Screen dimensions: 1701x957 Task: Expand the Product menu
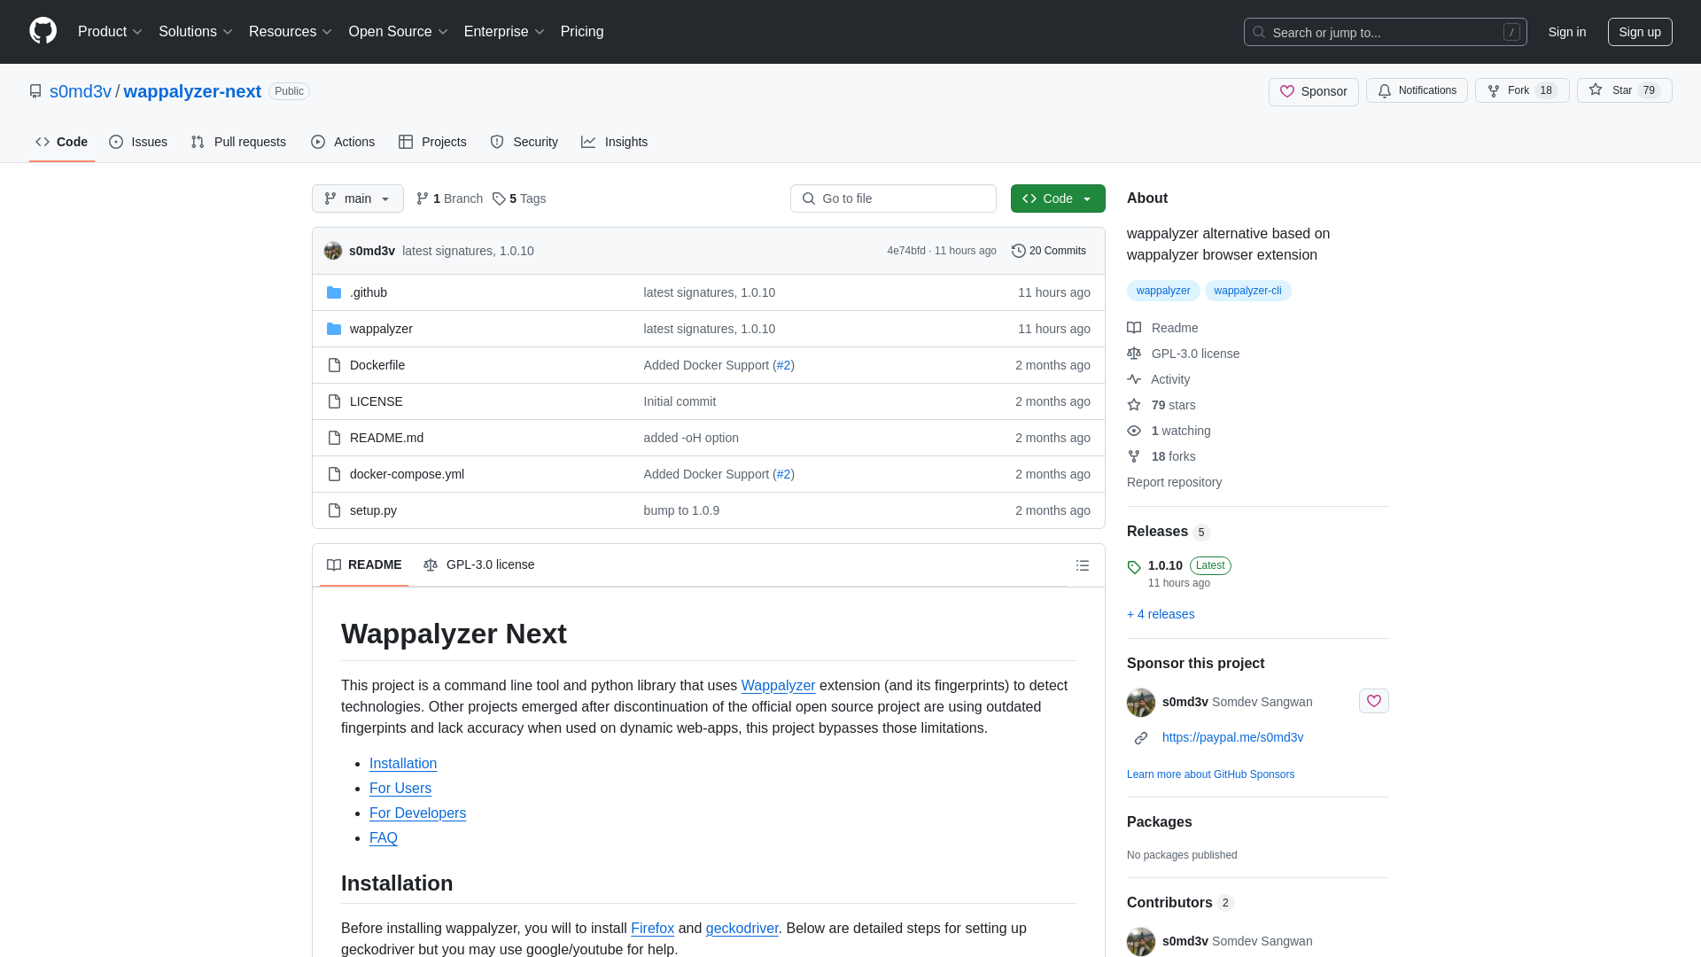tap(110, 32)
